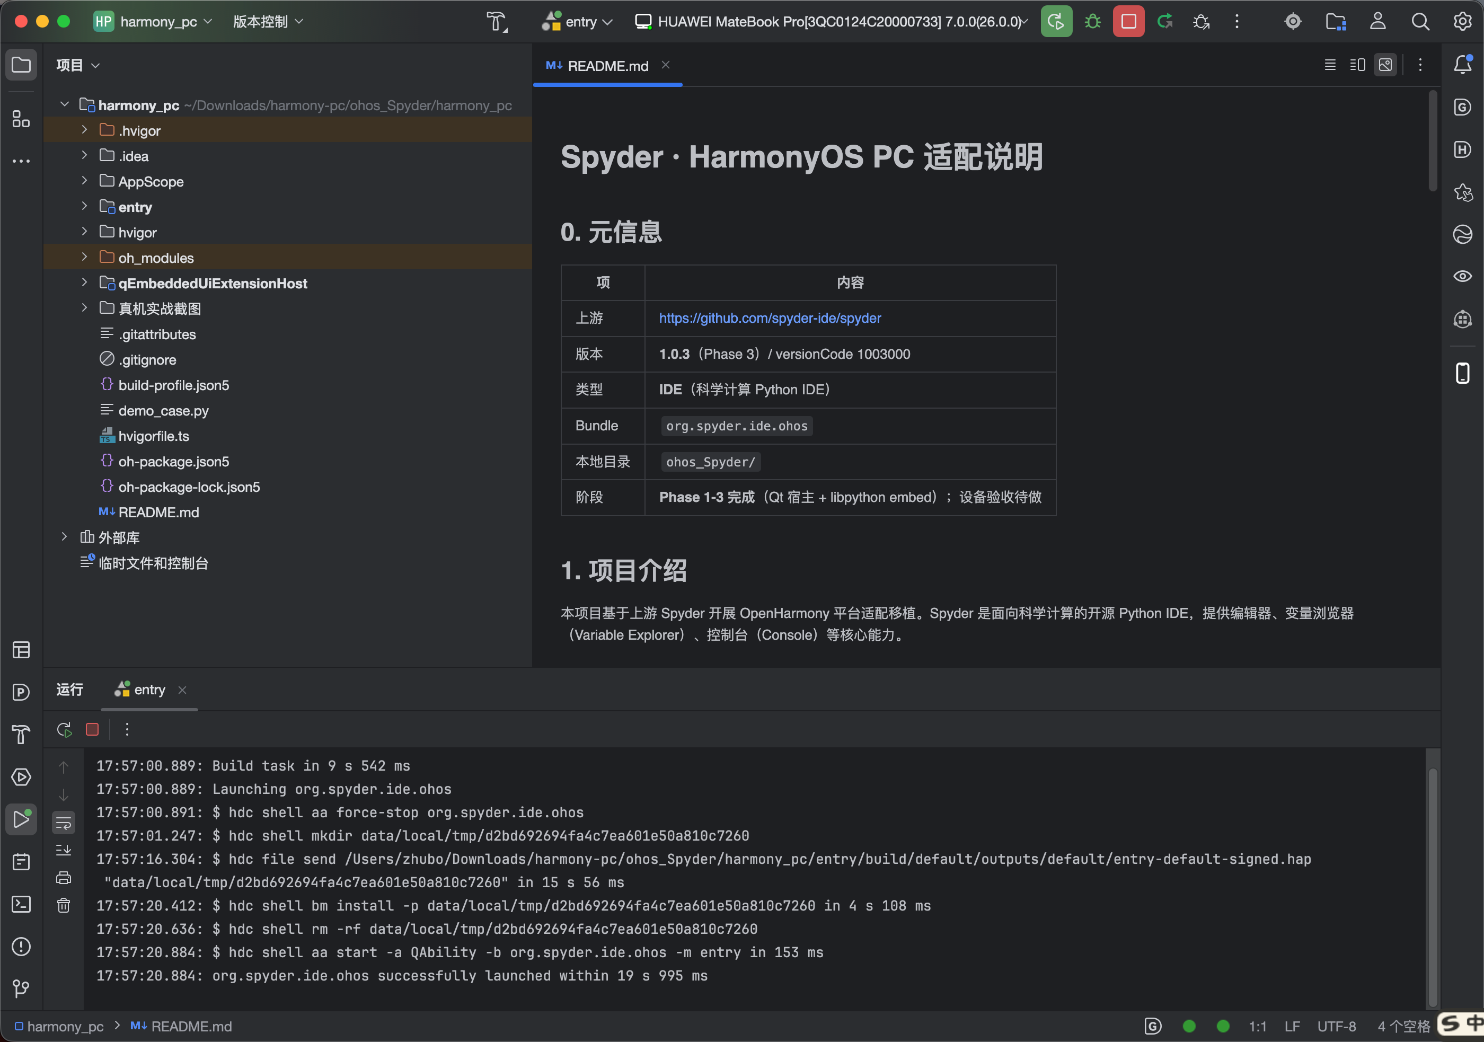Screen dimensions: 1484x1042
Task: Click harmony_pc breadcrumb in status bar
Action: [59, 1027]
